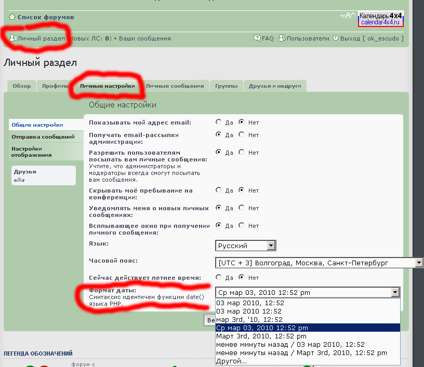This screenshot has height=367, width=424.
Task: Click the Пользователи members icon
Action: click(x=282, y=38)
